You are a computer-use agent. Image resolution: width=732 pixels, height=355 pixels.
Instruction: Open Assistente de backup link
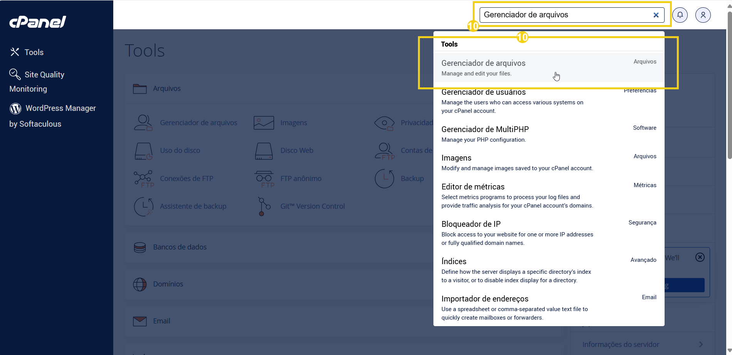tap(193, 206)
